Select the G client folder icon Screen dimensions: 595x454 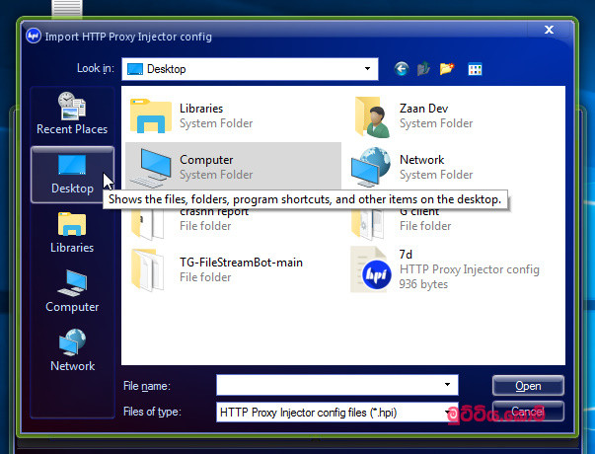coord(369,224)
